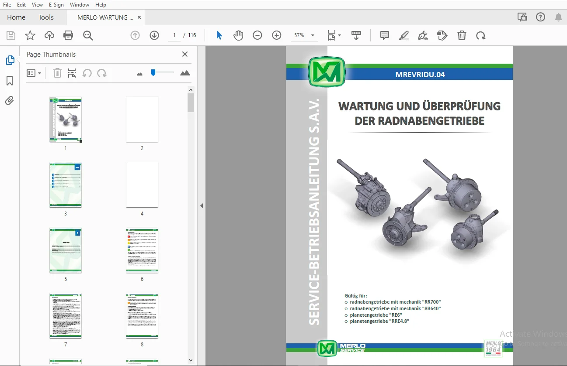567x366 pixels.
Task: Switch to the Home tab
Action: (x=16, y=17)
